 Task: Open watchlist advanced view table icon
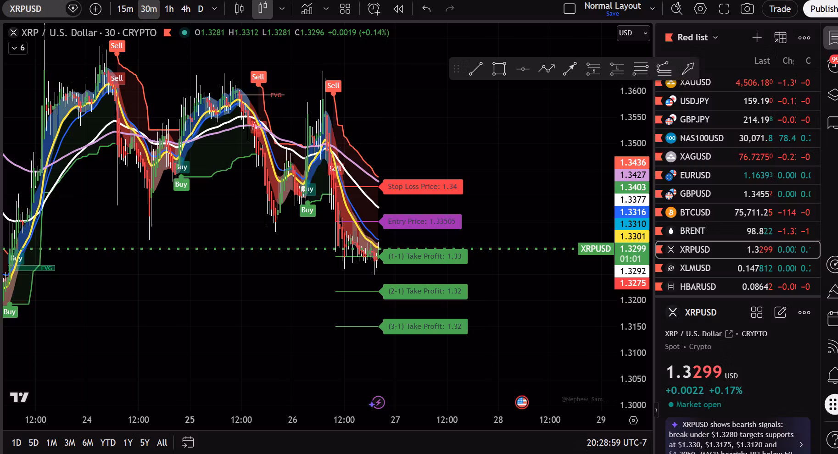[780, 38]
